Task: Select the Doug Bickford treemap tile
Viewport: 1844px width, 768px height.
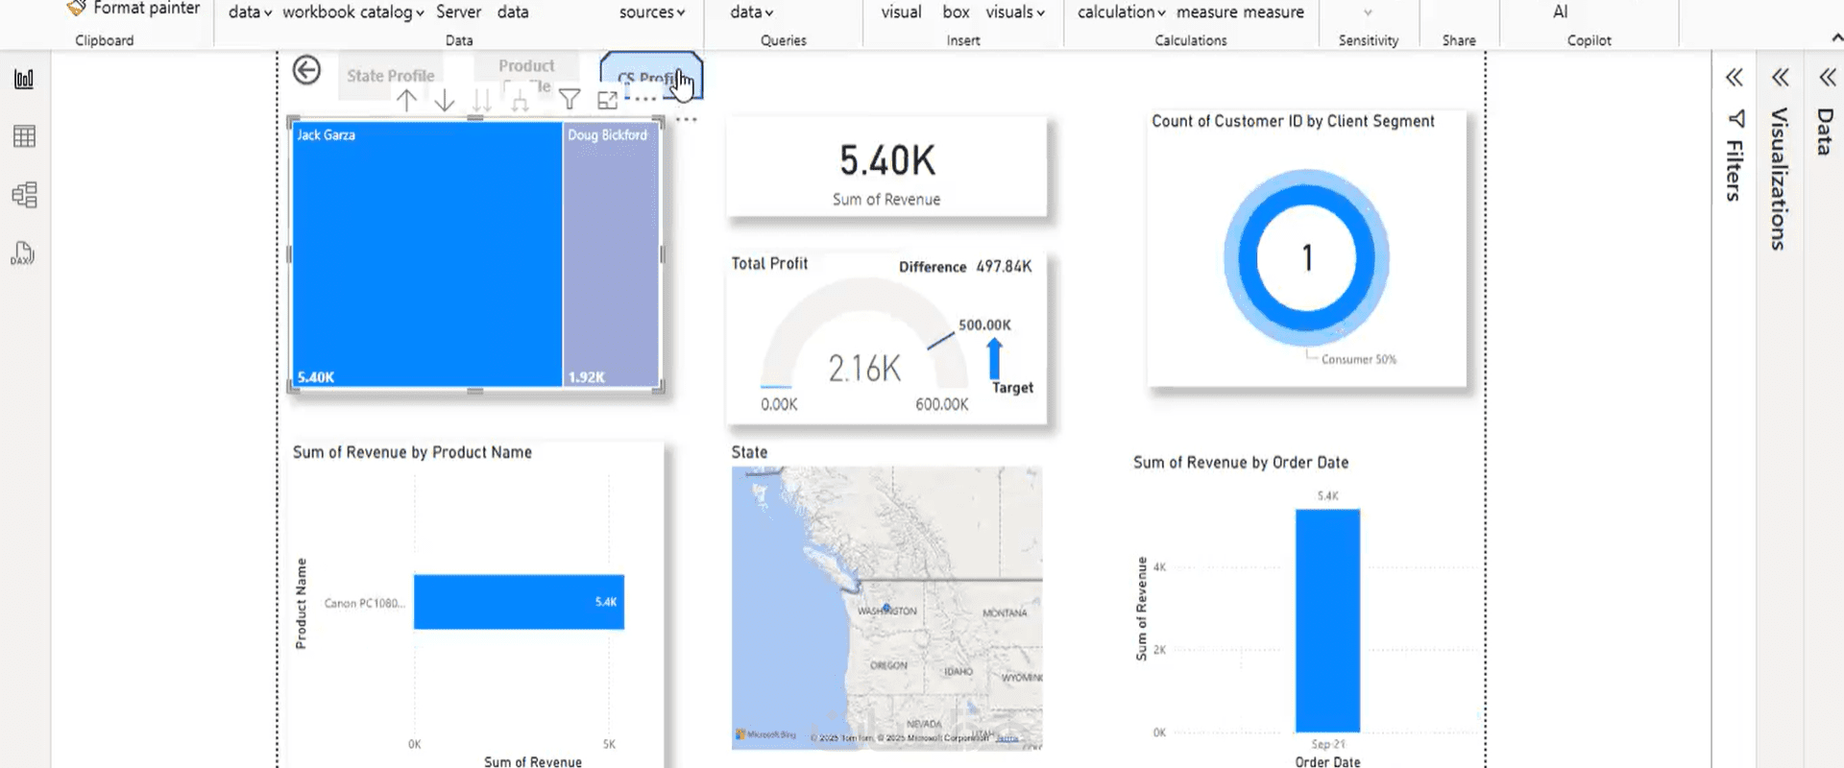Action: coord(611,254)
